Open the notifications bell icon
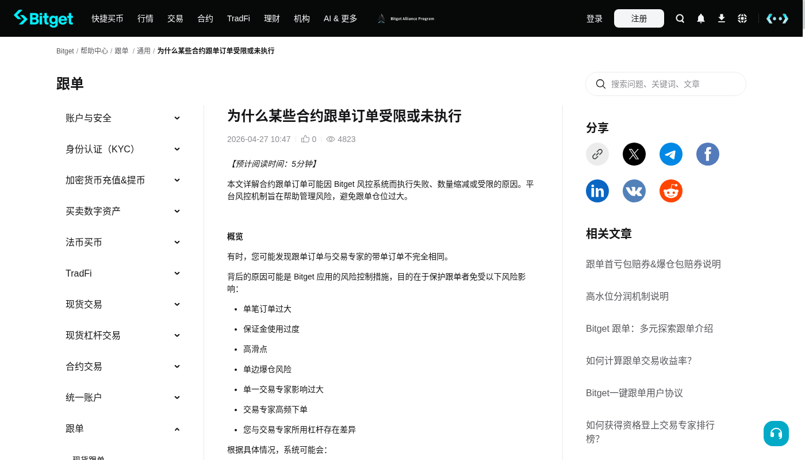 point(701,18)
